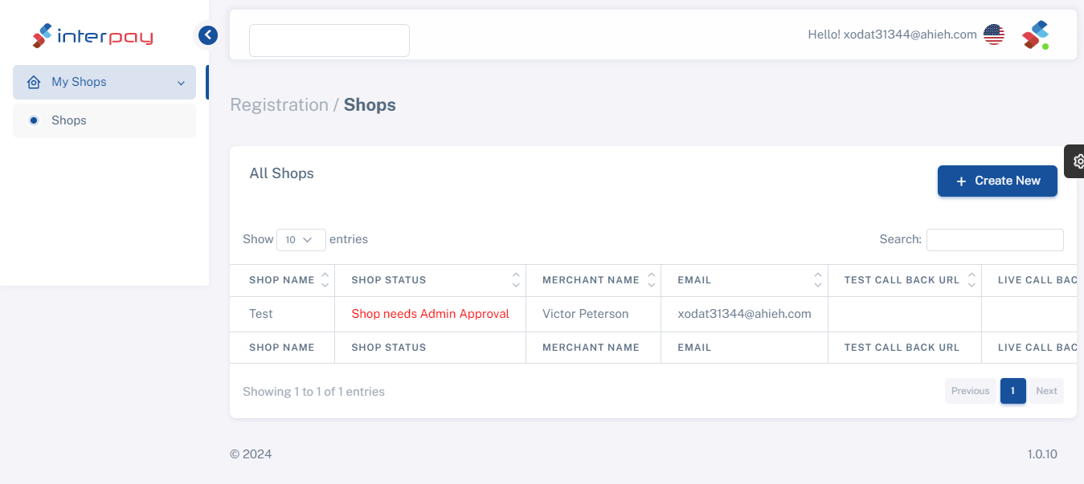Image resolution: width=1084 pixels, height=484 pixels.
Task: Select the Shops radio bullet item
Action: coord(34,120)
